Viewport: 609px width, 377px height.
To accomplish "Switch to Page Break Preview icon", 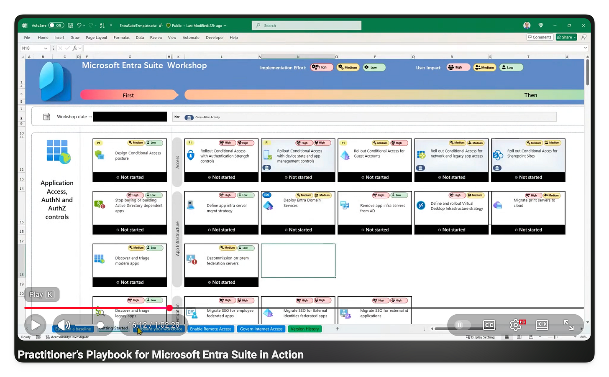I will 531,337.
